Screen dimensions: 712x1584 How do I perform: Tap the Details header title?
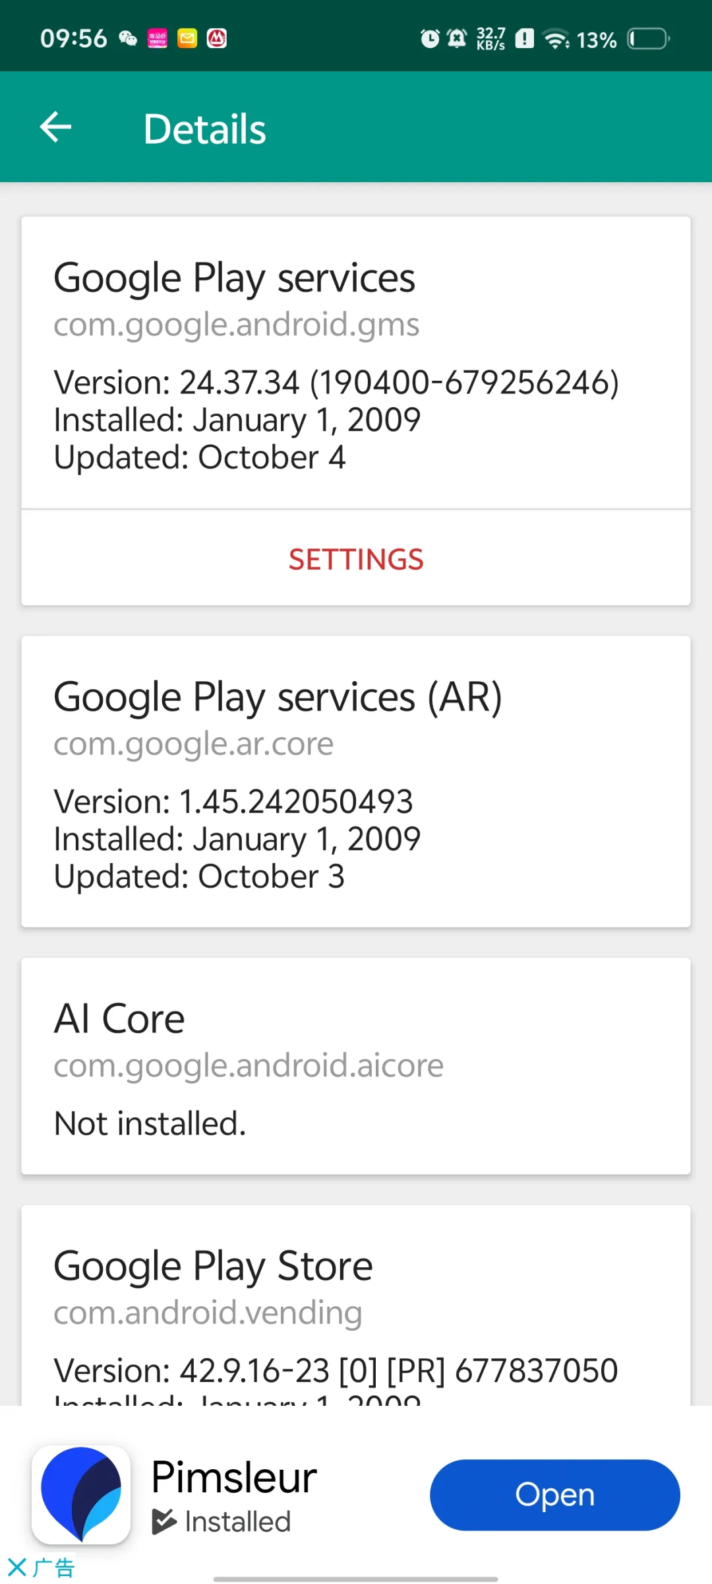point(205,129)
